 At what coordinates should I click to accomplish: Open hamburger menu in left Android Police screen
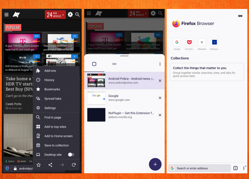6,15
